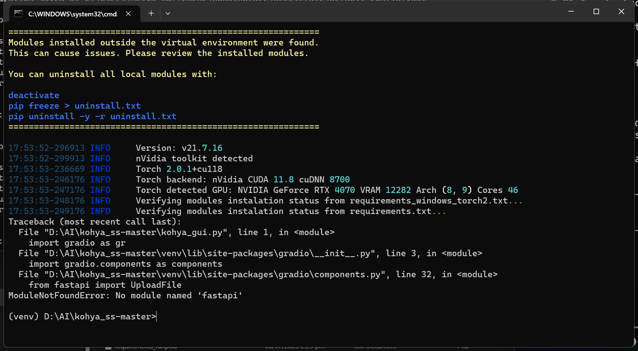Click the 08/07/2023 date modified text
638x351 pixels.
296,346
